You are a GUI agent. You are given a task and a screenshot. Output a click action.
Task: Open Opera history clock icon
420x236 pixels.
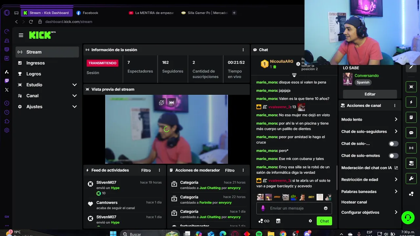tap(7, 112)
